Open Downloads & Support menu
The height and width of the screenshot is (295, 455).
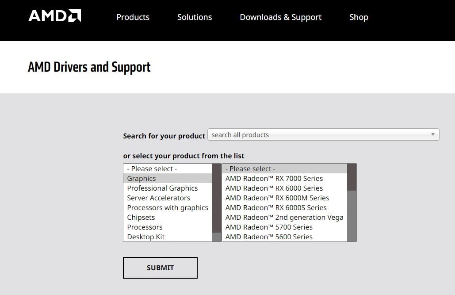[281, 17]
